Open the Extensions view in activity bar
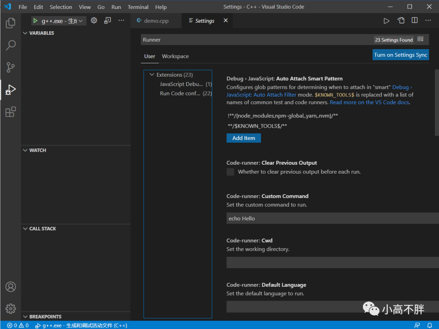439x329 pixels. pos(11,112)
